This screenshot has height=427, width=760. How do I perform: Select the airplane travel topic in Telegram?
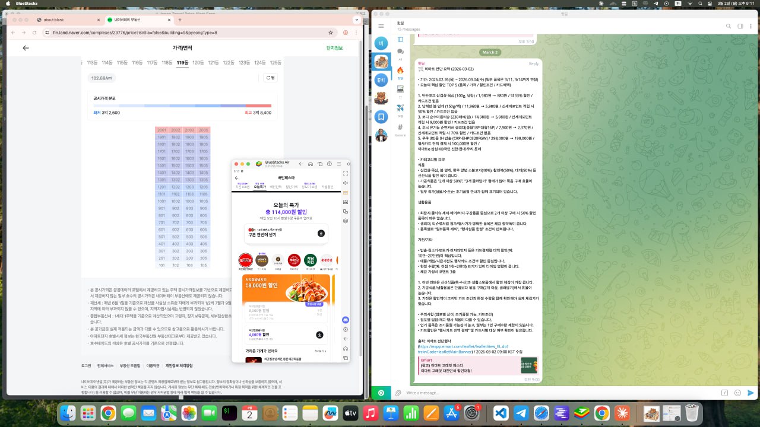(400, 110)
